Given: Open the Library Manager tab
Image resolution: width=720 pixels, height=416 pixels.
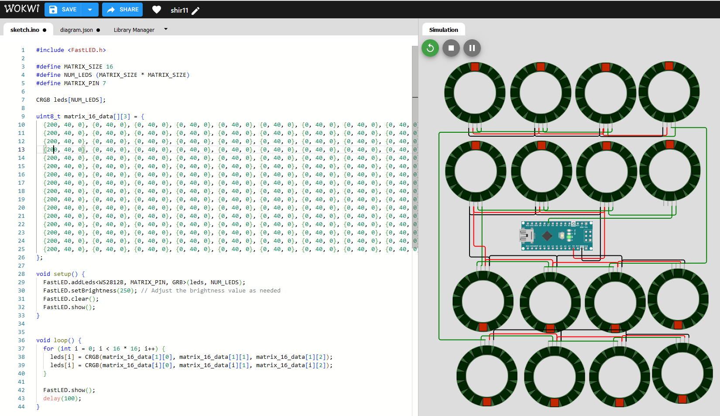Looking at the screenshot, I should 134,30.
